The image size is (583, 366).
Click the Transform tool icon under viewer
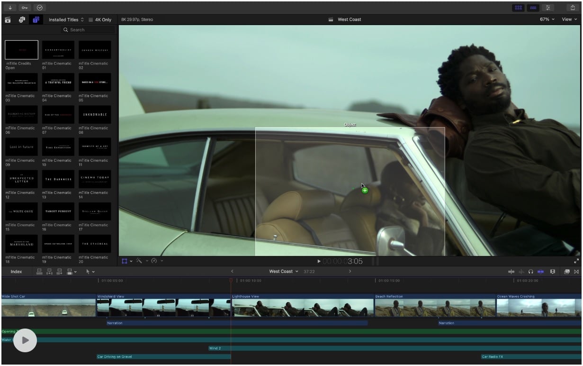pos(125,261)
